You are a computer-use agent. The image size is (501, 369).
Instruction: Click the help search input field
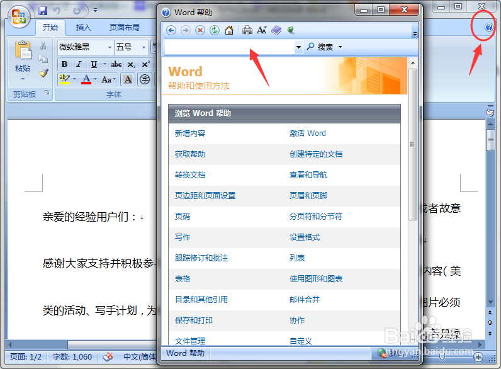(x=229, y=47)
